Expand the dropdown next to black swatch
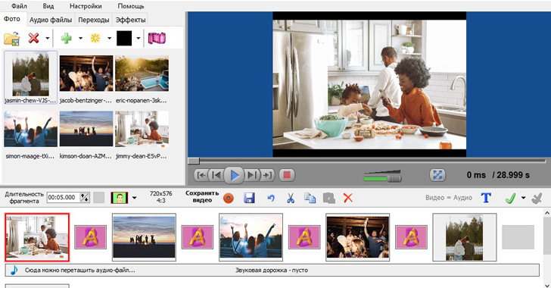This screenshot has width=551, height=288. pos(139,38)
